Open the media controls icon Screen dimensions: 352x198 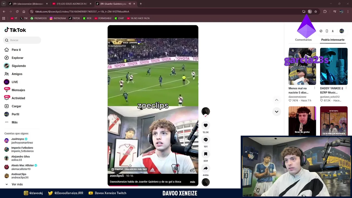click(x=335, y=12)
